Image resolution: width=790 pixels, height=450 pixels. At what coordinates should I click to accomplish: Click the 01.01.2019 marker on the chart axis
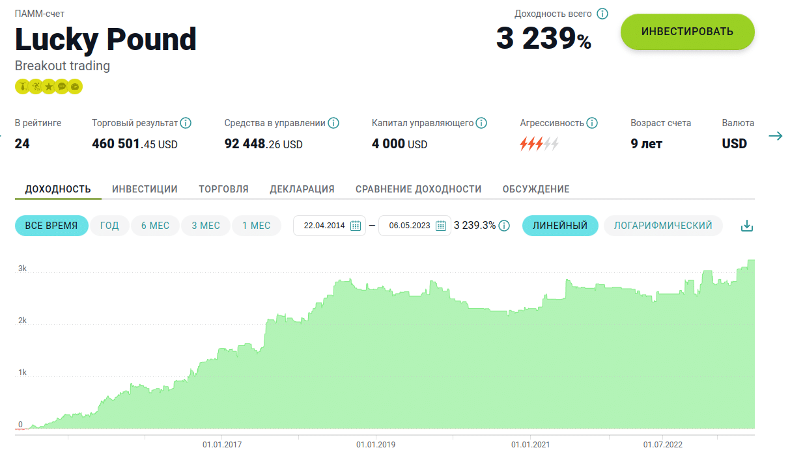(x=376, y=444)
